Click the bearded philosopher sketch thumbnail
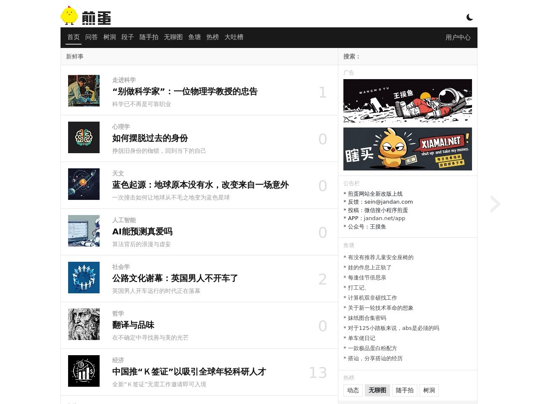The image size is (538, 404). (84, 324)
